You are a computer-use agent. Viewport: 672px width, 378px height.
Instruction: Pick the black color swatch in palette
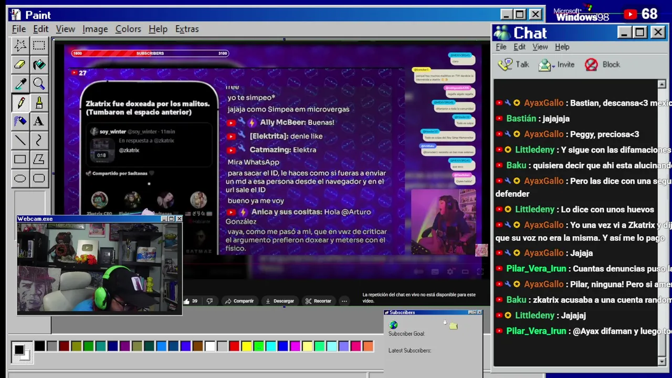tap(40, 346)
